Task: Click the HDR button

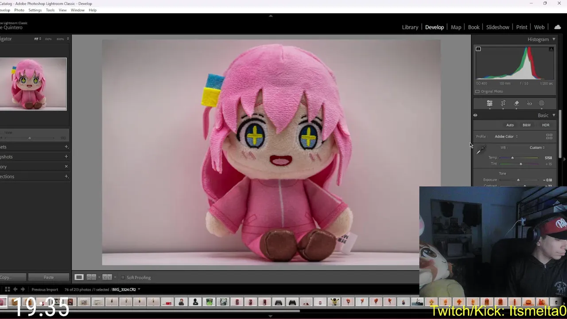Action: click(x=546, y=125)
